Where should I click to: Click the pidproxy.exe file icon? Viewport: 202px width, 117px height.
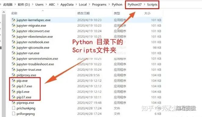click(13, 75)
